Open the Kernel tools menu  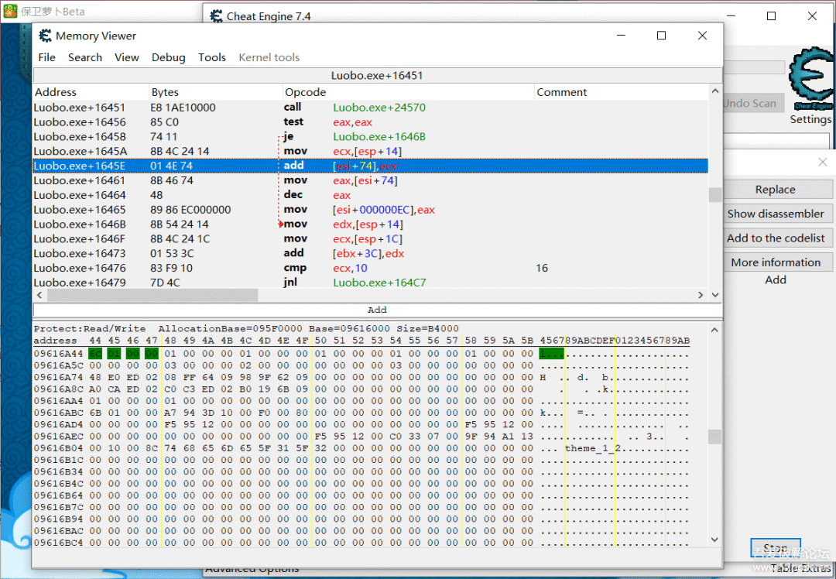point(269,57)
